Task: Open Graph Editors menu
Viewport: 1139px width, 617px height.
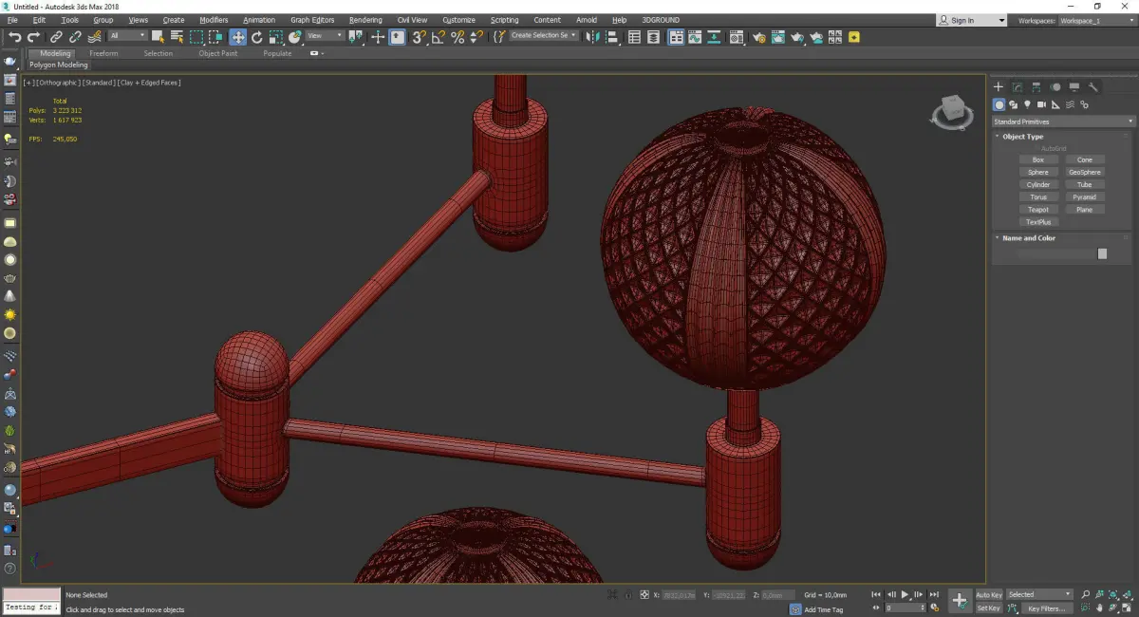Action: click(x=312, y=20)
